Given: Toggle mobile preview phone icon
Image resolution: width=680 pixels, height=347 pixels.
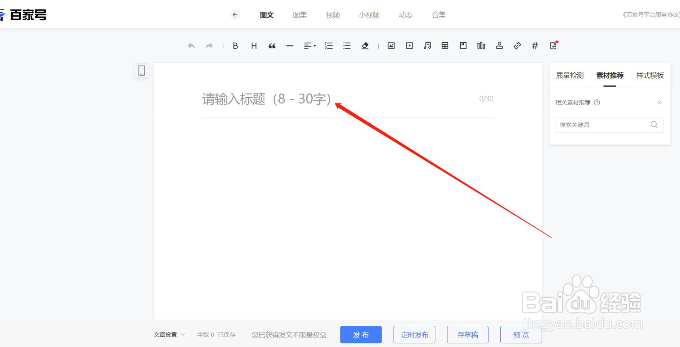Looking at the screenshot, I should [x=142, y=70].
